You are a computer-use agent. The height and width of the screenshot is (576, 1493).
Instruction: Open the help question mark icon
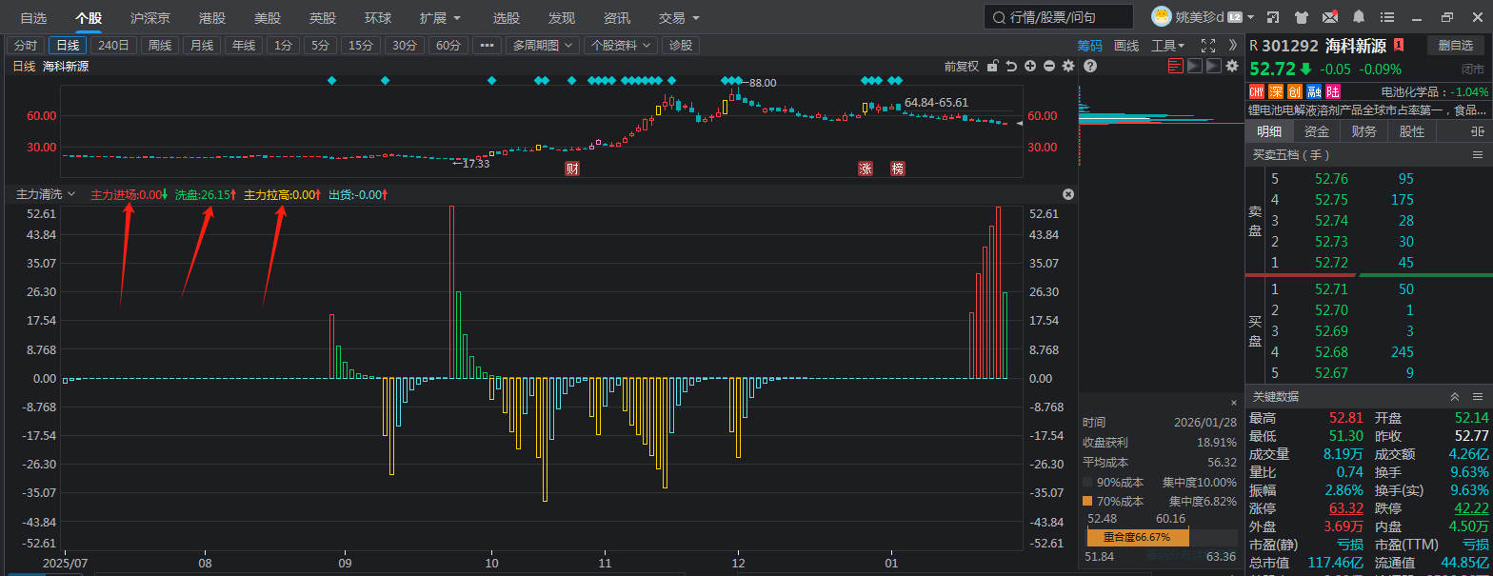pos(1090,66)
